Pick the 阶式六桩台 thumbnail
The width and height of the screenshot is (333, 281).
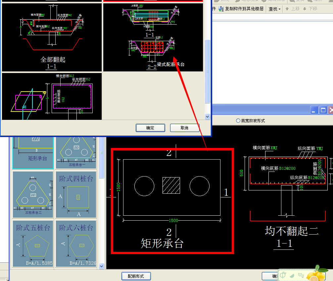(x=76, y=243)
